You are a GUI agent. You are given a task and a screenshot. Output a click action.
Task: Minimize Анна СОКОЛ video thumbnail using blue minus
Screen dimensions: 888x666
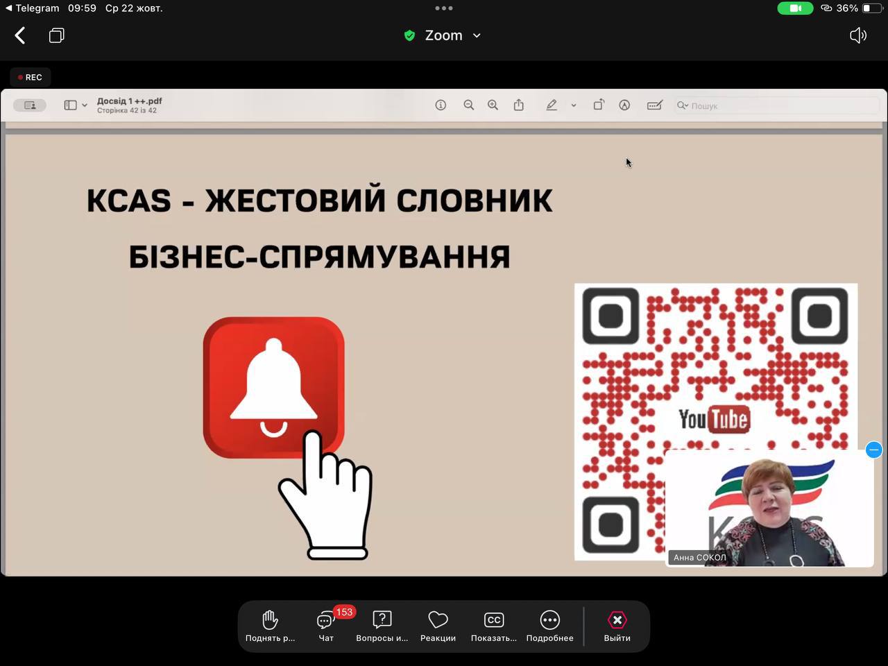[x=873, y=450]
